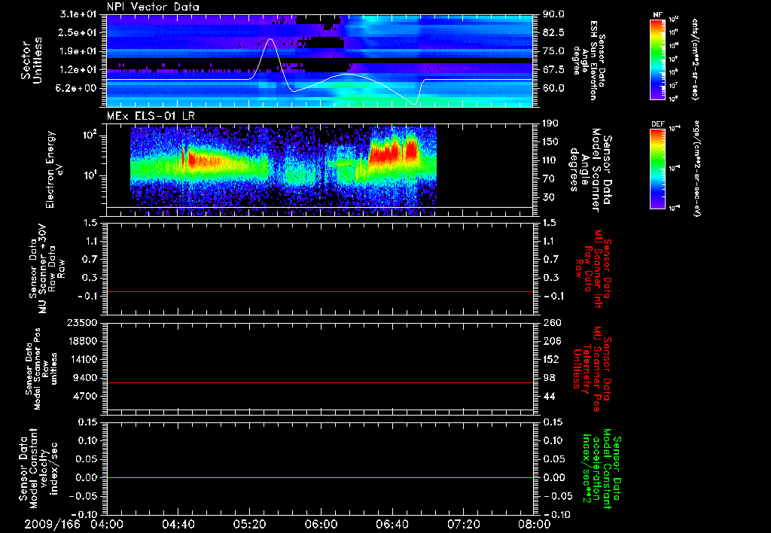The width and height of the screenshot is (771, 533).
Task: Click the 152 telemetry tick label
Action: (551, 359)
